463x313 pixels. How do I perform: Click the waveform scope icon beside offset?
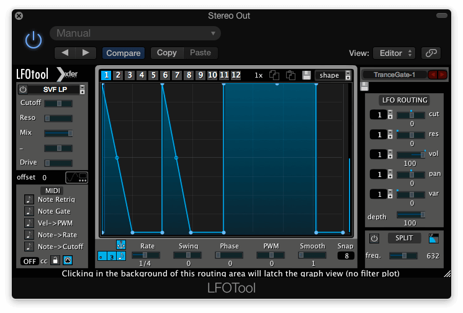76,178
